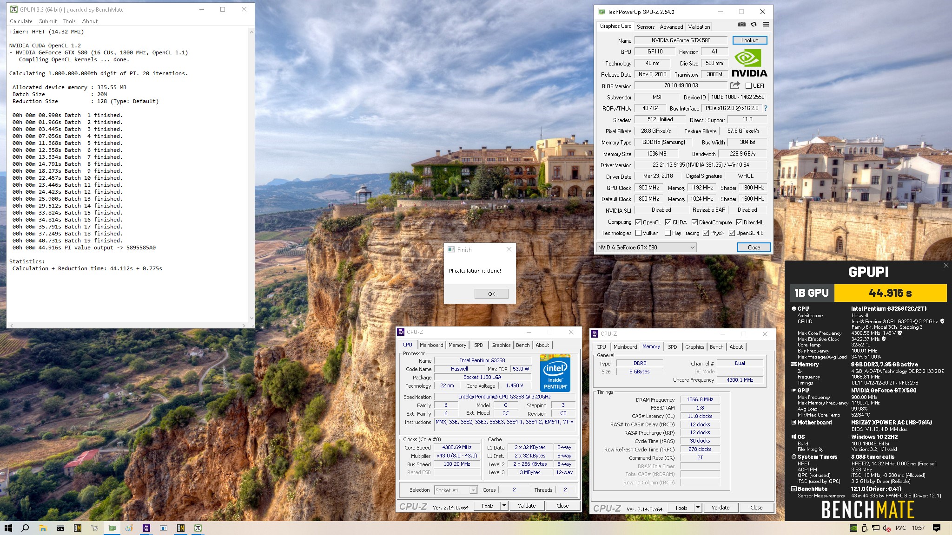Click the taskbar clock 10:57
The height and width of the screenshot is (535, 952).
pos(918,528)
